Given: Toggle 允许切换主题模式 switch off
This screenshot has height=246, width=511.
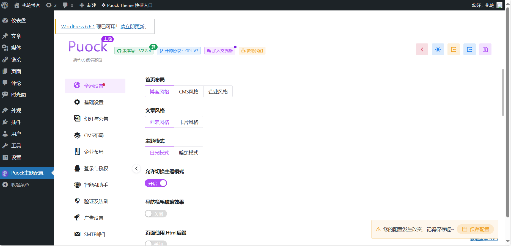Looking at the screenshot, I should coord(156,183).
